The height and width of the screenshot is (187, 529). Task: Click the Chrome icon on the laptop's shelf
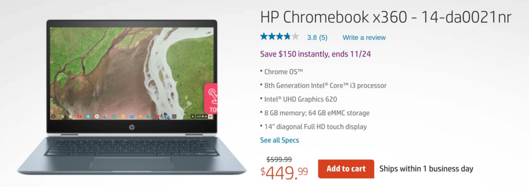tap(62, 116)
